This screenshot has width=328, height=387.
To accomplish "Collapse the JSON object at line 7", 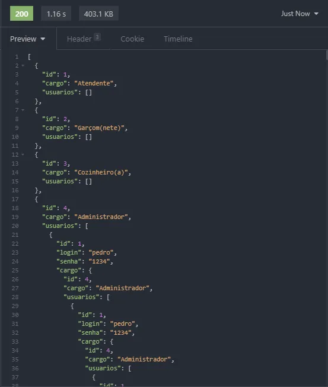I will click(23, 110).
